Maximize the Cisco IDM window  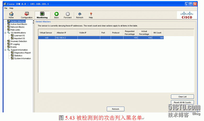pos(191,4)
